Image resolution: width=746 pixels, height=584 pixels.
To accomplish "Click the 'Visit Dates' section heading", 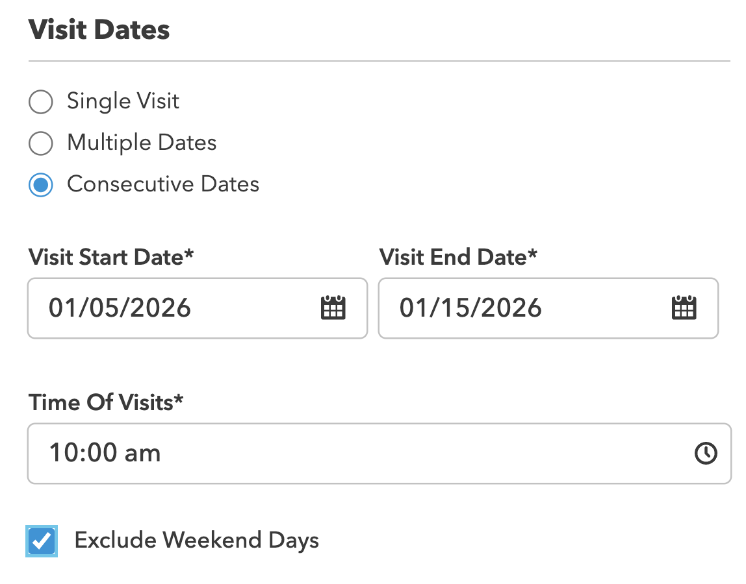I will [99, 29].
